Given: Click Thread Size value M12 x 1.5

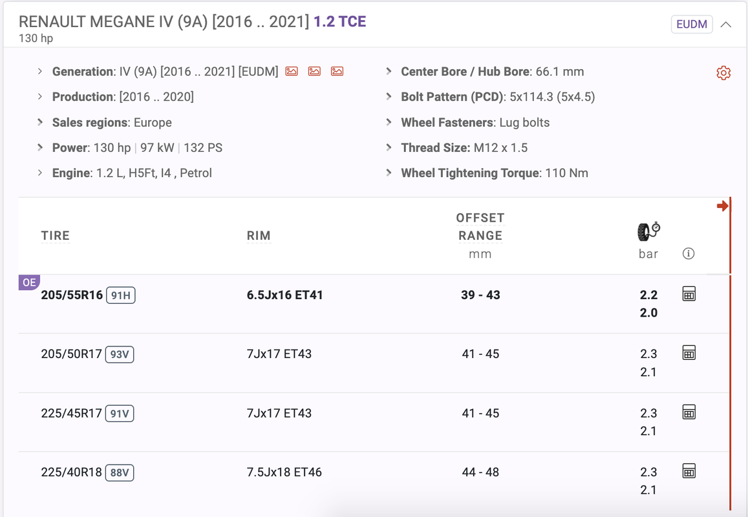Looking at the screenshot, I should click(x=500, y=148).
